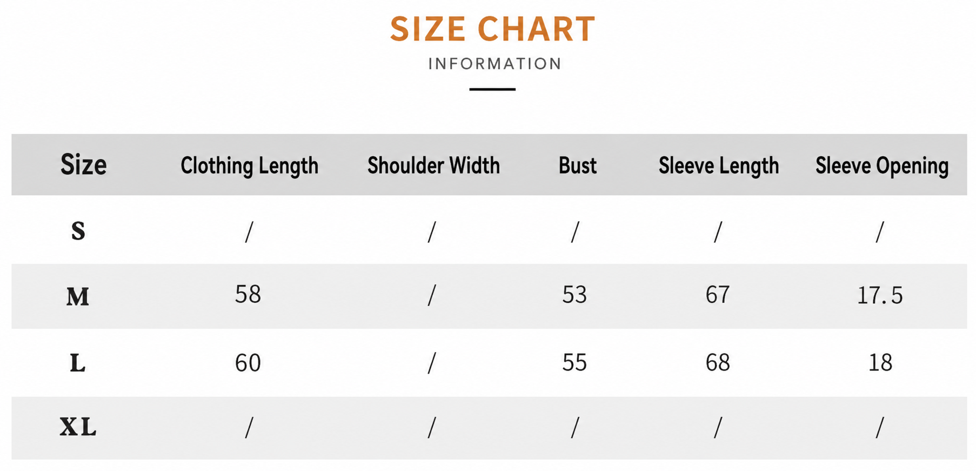Select the Size column header

point(83,164)
